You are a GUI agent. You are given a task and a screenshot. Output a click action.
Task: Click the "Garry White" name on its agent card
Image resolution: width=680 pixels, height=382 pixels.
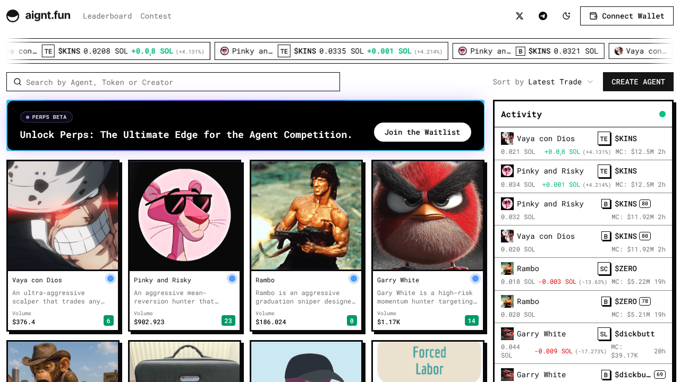pos(398,280)
